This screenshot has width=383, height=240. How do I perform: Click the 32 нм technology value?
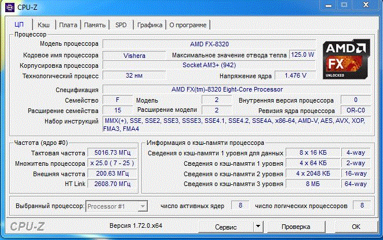tap(134, 75)
